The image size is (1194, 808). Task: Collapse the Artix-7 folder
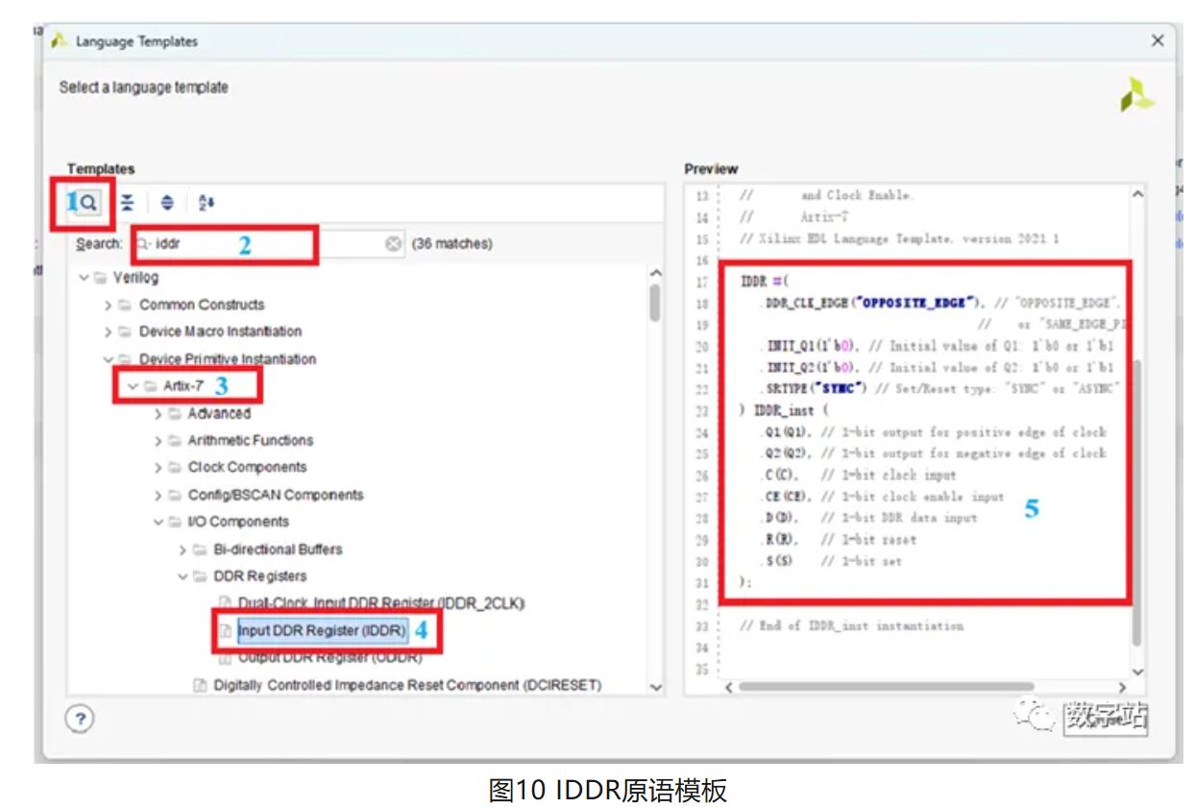point(133,386)
